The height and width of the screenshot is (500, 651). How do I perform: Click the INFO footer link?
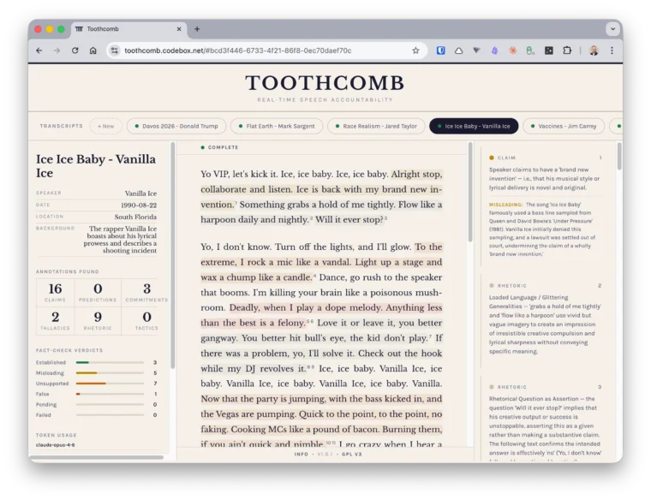[302, 455]
